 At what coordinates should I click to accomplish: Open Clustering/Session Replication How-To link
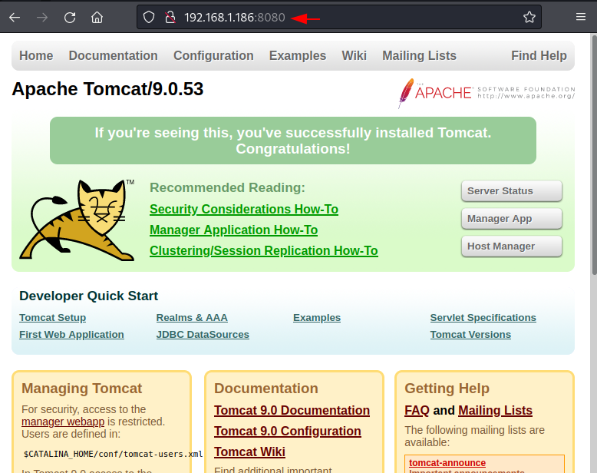263,250
